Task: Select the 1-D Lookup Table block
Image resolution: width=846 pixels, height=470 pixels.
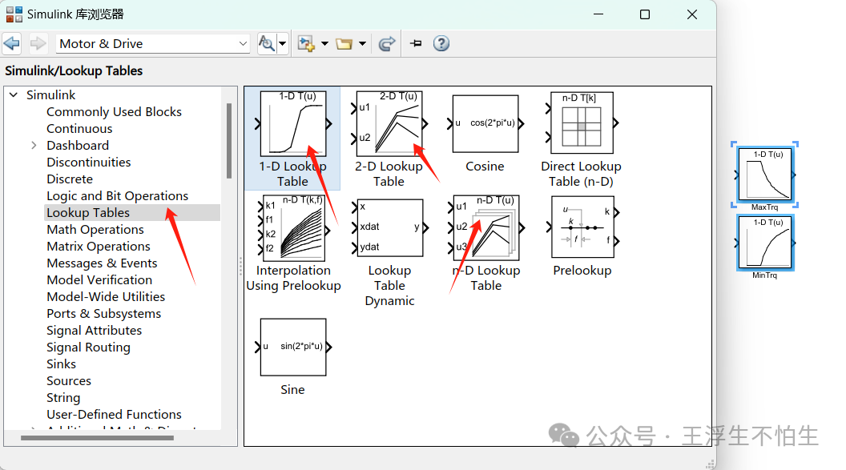Action: point(293,123)
